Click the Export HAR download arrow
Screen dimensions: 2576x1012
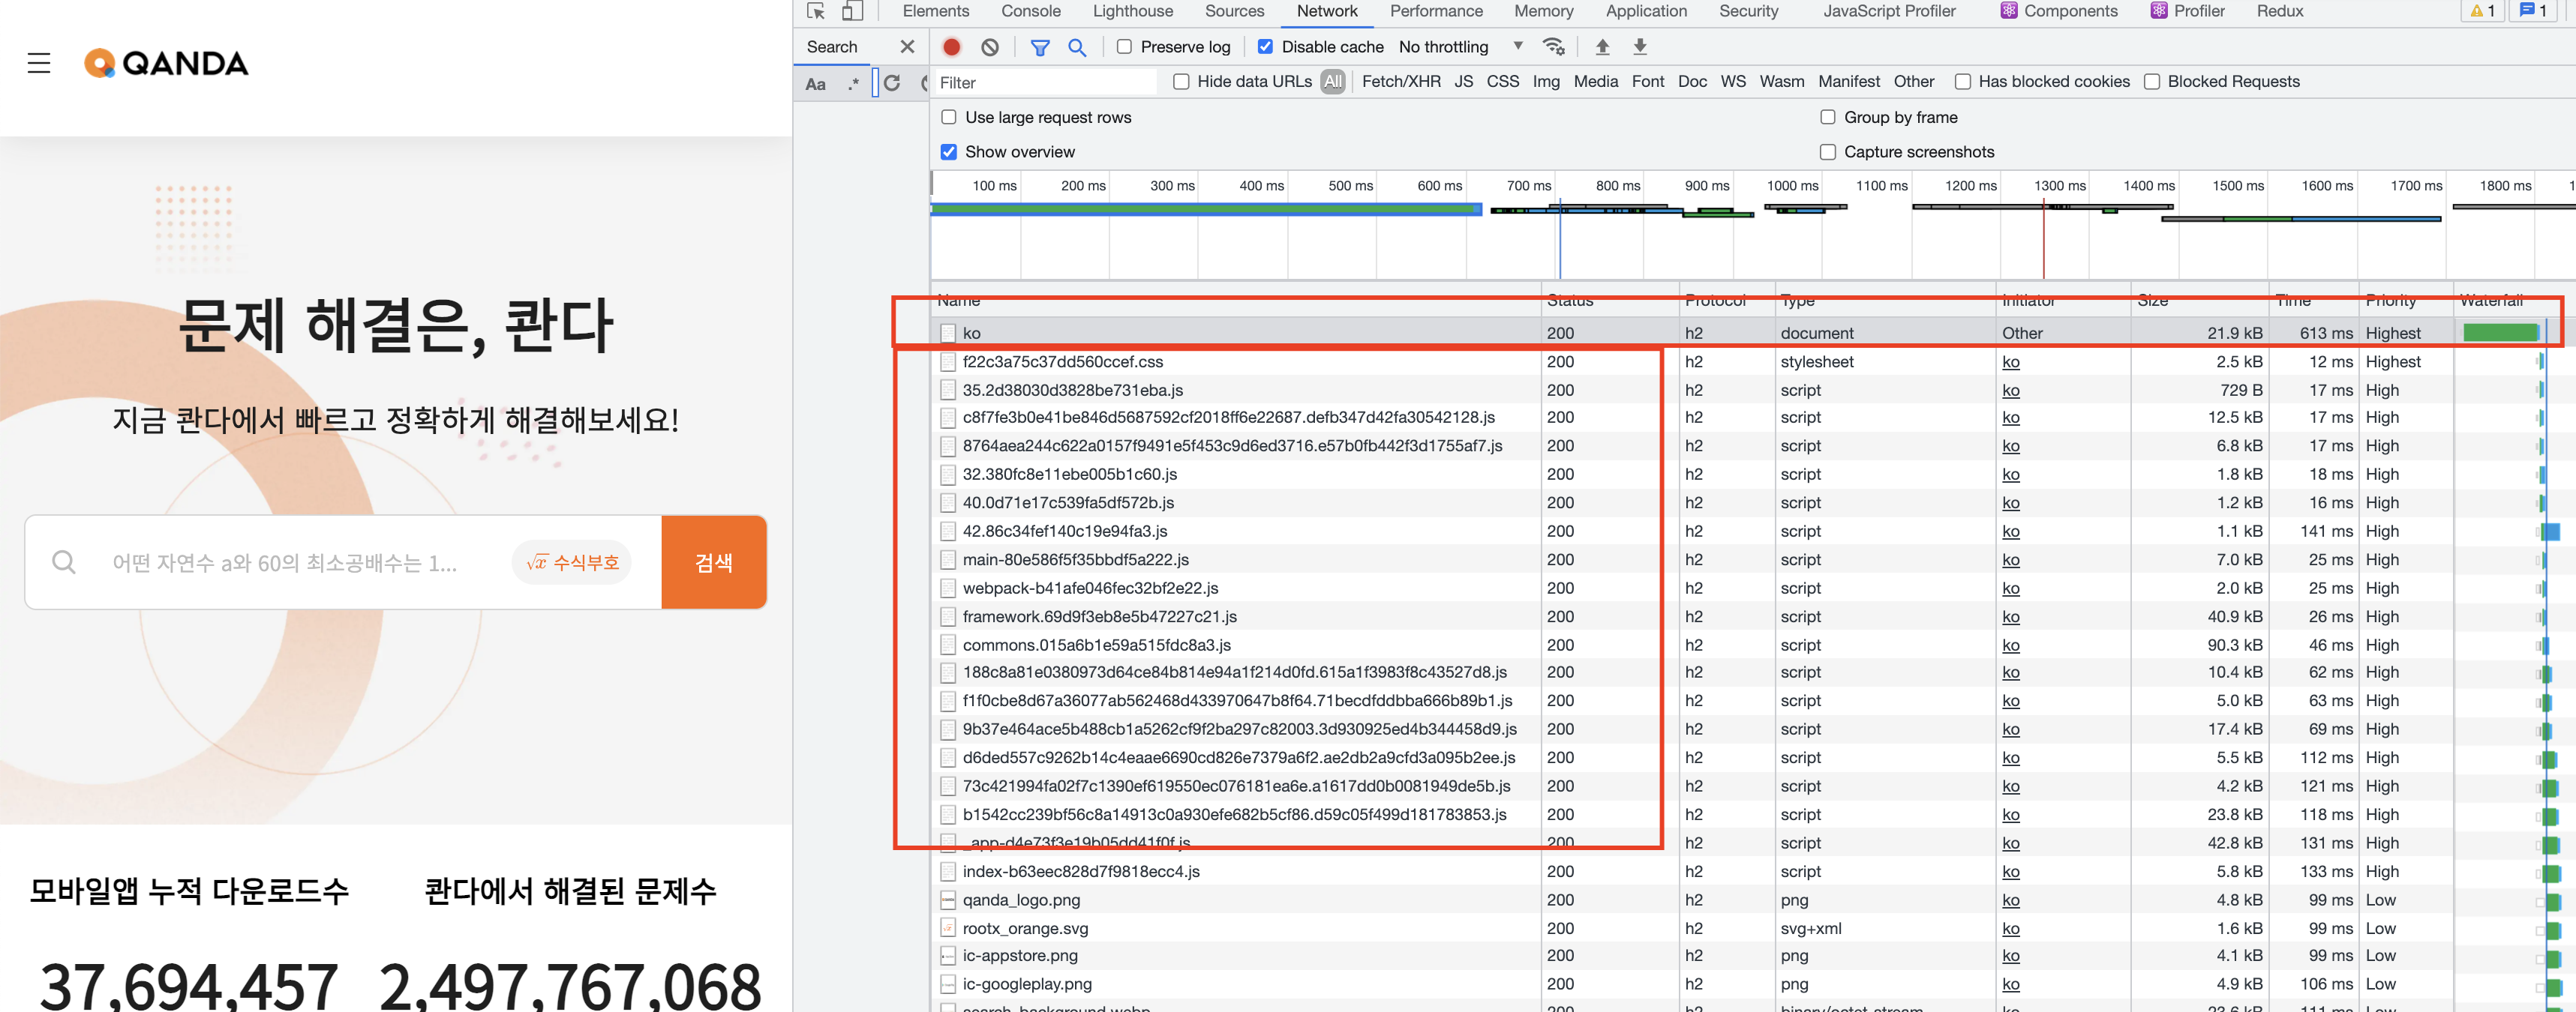[x=1640, y=47]
